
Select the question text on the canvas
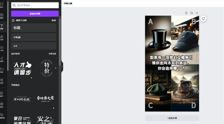click(171, 63)
